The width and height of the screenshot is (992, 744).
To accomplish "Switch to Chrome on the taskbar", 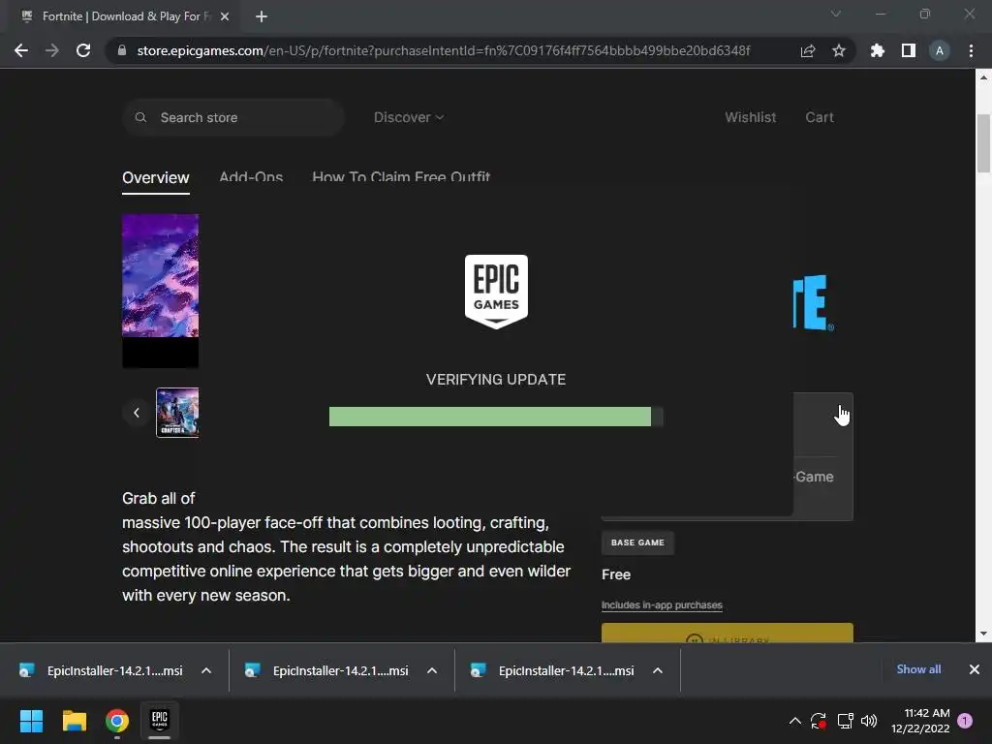I will point(117,721).
